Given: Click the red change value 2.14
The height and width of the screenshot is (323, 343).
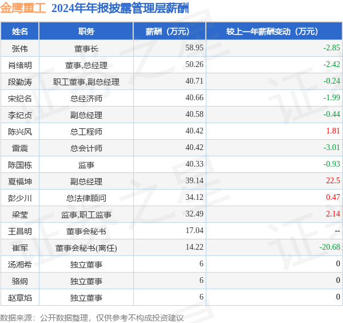Looking at the screenshot, I should point(333,214).
